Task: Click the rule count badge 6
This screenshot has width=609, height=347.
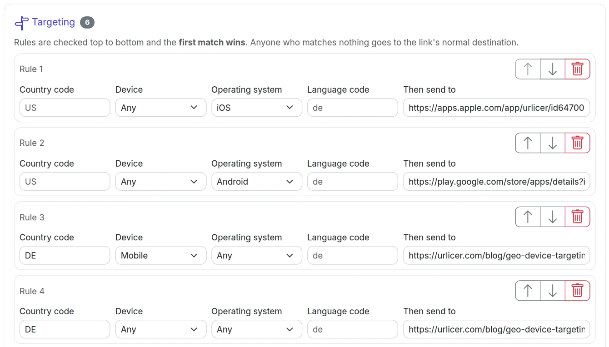Action: (x=87, y=22)
